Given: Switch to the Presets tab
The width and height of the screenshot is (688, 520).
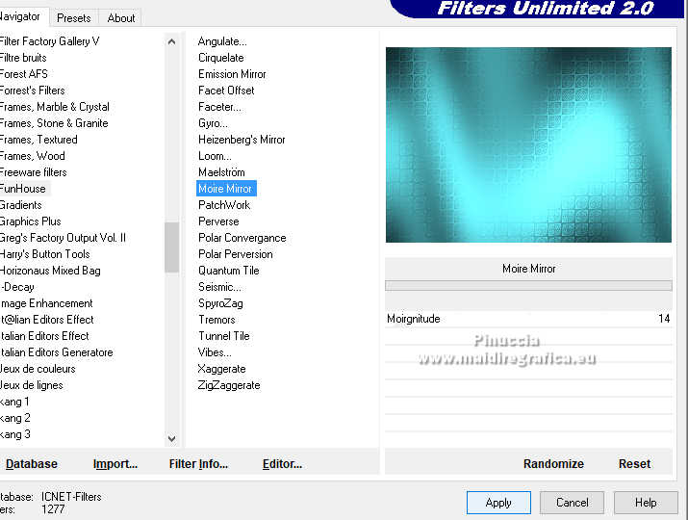Looking at the screenshot, I should point(74,18).
